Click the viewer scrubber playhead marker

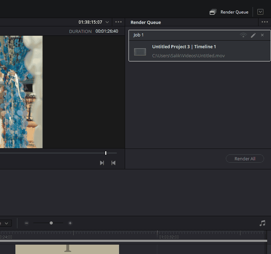(x=106, y=153)
